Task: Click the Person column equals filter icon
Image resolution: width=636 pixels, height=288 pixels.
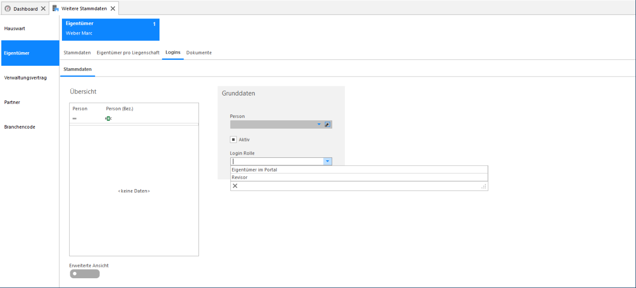Action: 75,118
